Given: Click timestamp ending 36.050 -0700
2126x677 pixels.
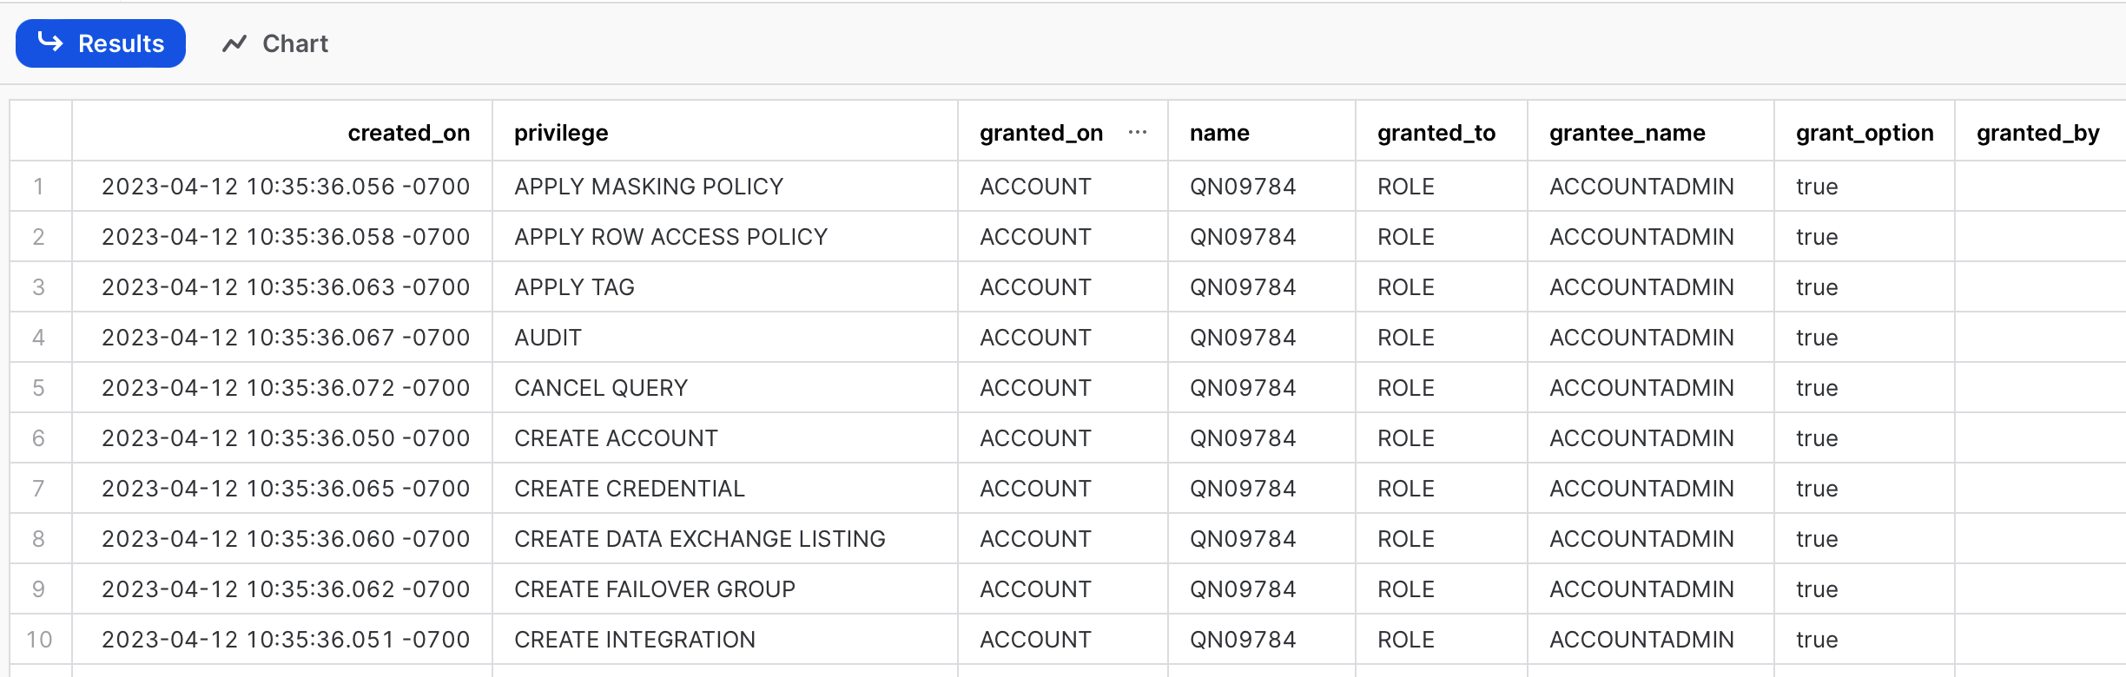Looking at the screenshot, I should (x=286, y=438).
